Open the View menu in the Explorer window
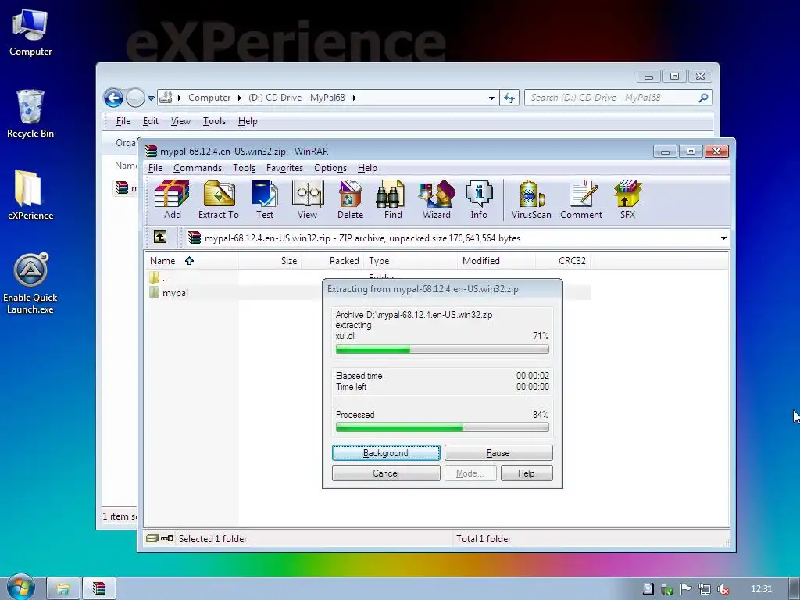 [x=180, y=121]
